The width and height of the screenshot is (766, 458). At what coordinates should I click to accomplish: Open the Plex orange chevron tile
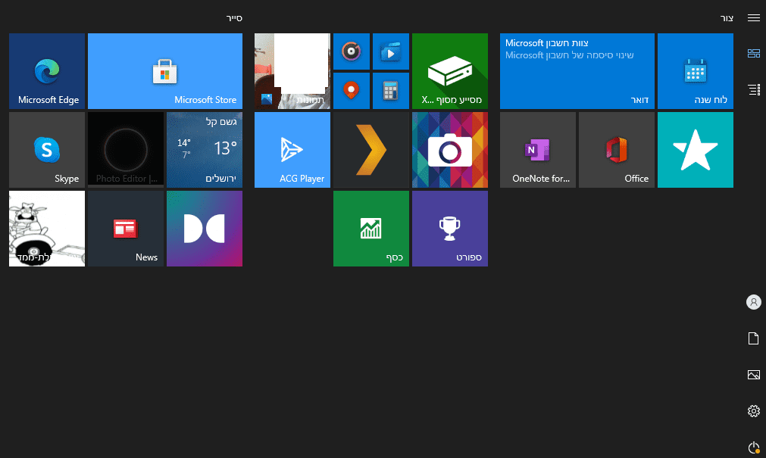coord(371,150)
